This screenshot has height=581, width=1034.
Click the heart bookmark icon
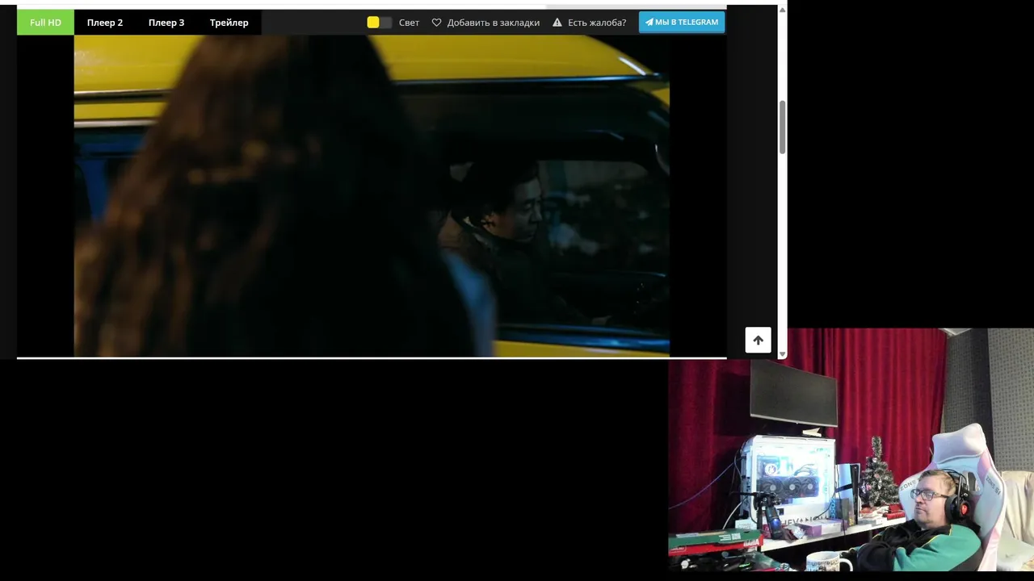[437, 23]
